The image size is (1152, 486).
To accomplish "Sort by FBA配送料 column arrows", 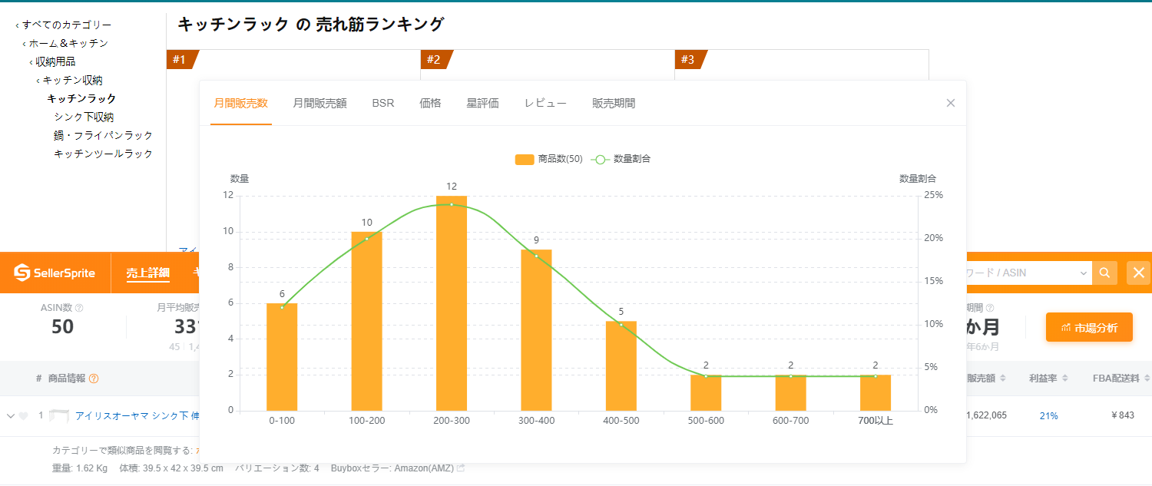I will pos(1147,379).
